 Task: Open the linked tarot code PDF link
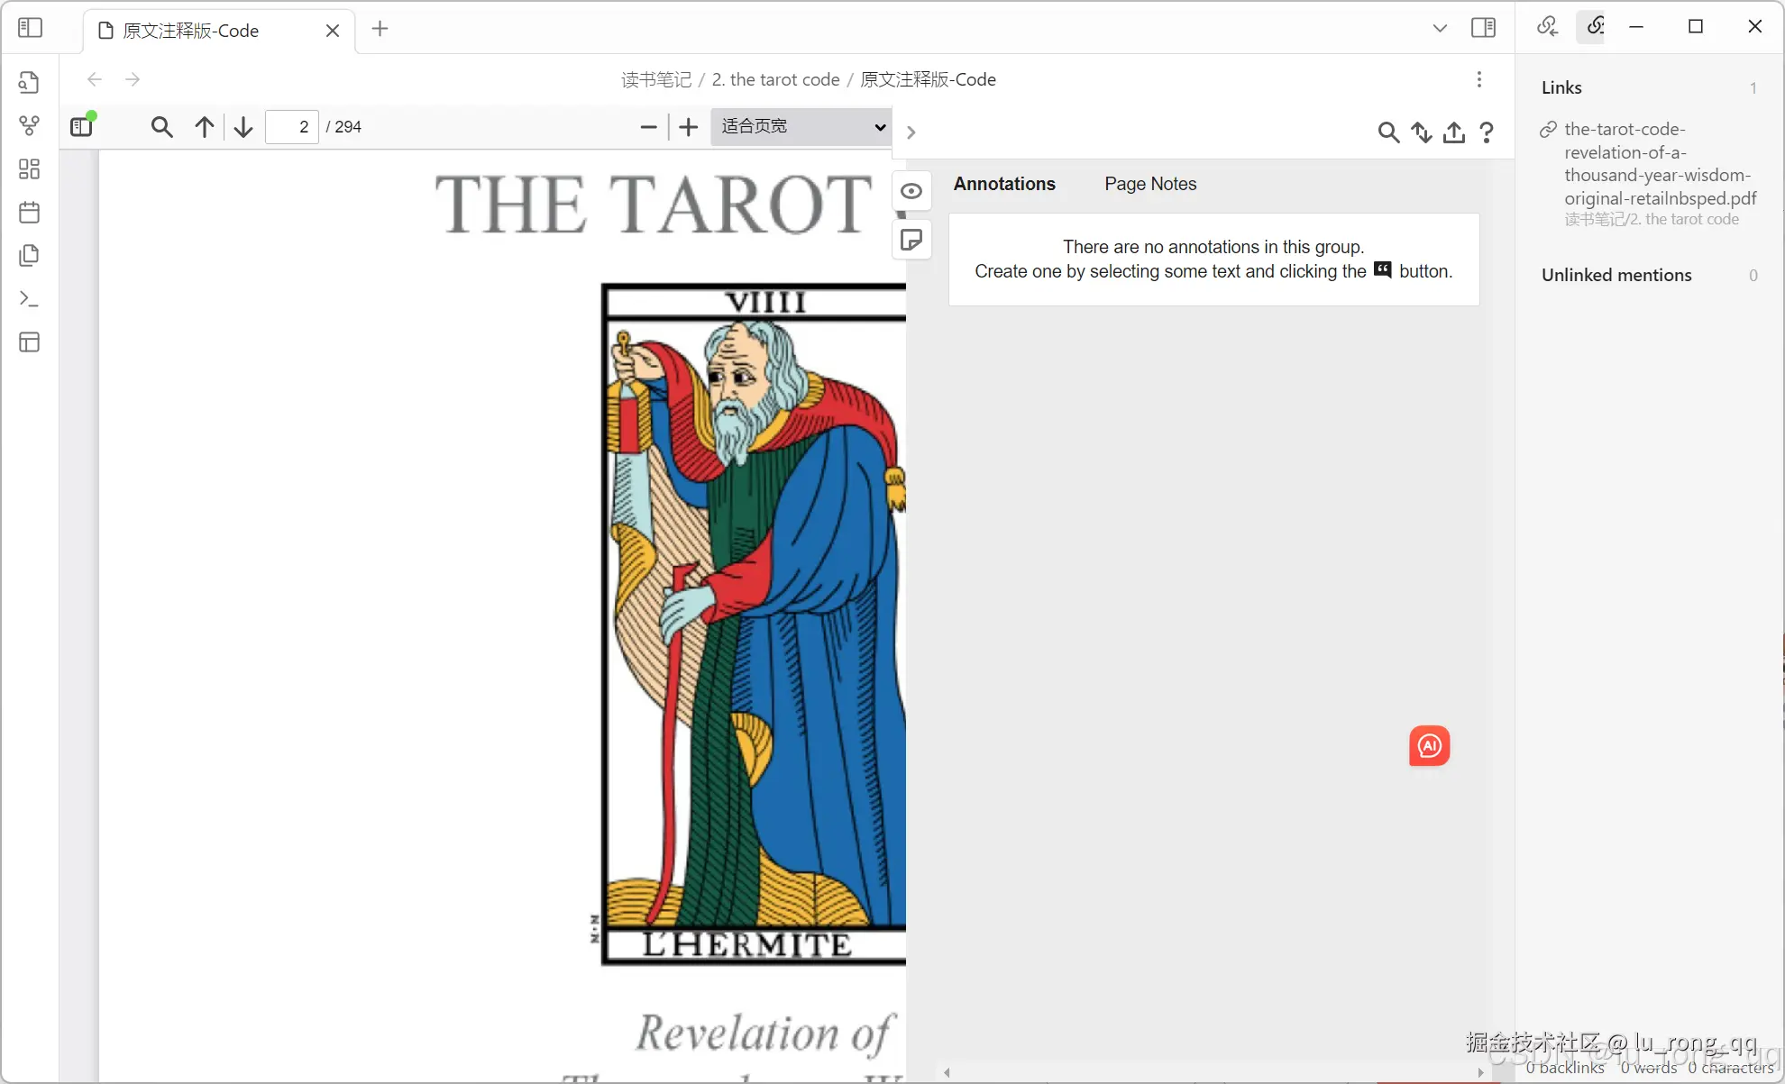click(x=1659, y=164)
